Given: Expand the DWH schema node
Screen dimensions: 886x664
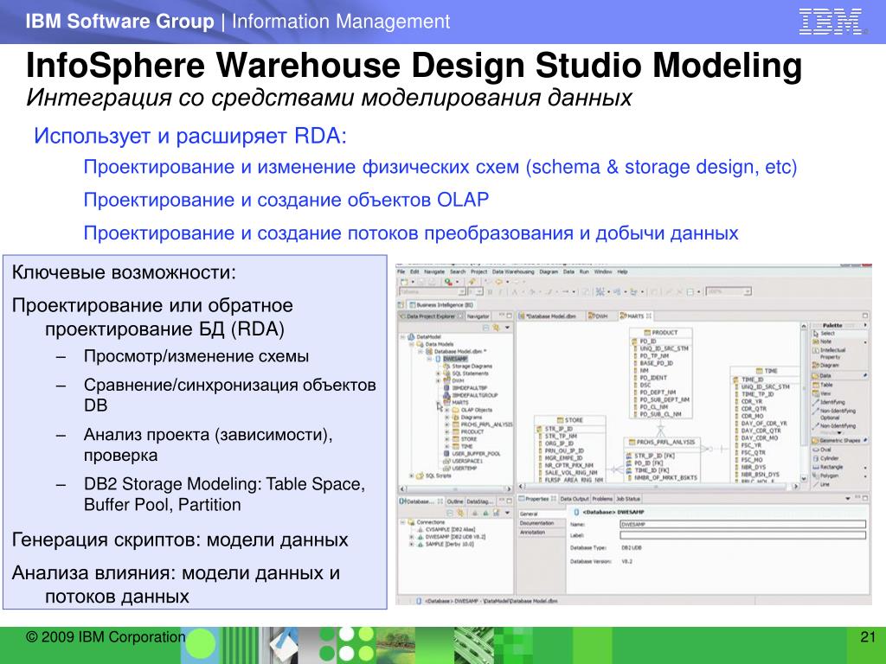Looking at the screenshot, I should (438, 380).
